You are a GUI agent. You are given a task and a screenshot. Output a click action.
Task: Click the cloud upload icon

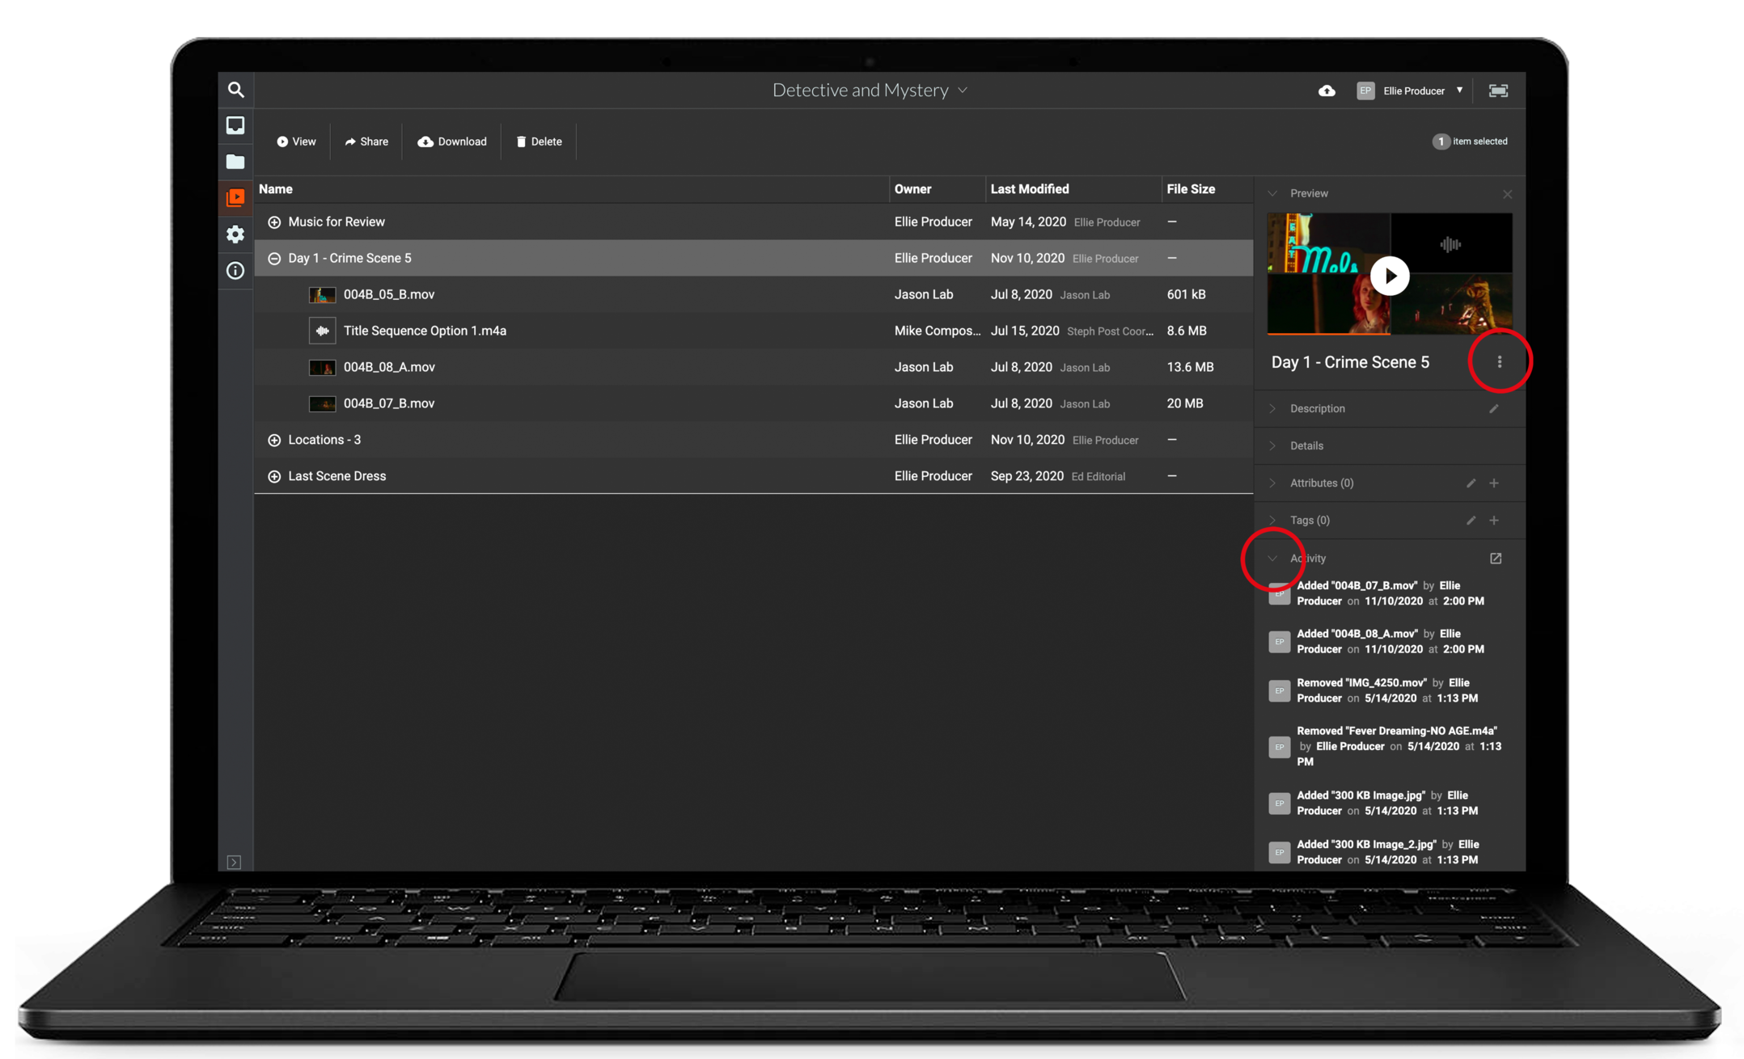1327,91
